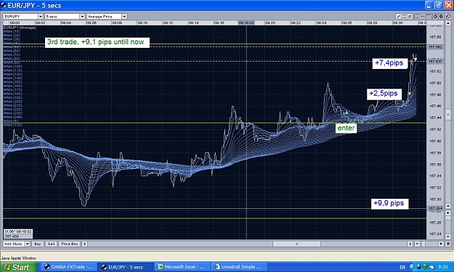Click the 'enter' annotation label
This screenshot has width=454, height=272.
(x=346, y=128)
